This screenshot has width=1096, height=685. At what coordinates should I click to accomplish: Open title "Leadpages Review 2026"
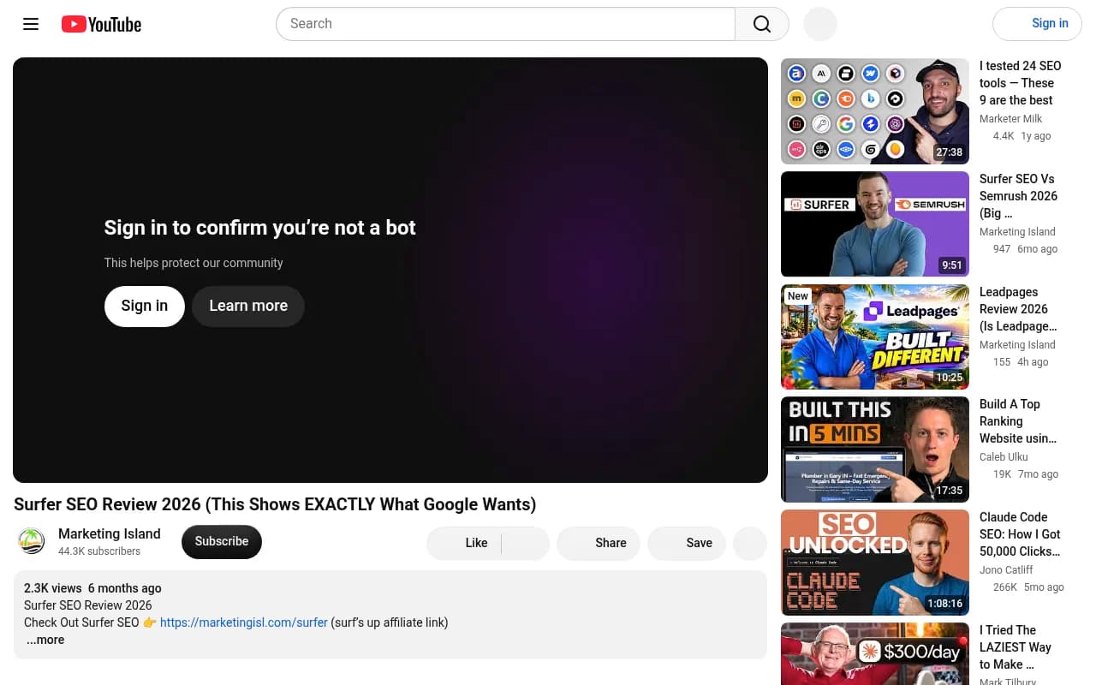pyautogui.click(x=1018, y=309)
